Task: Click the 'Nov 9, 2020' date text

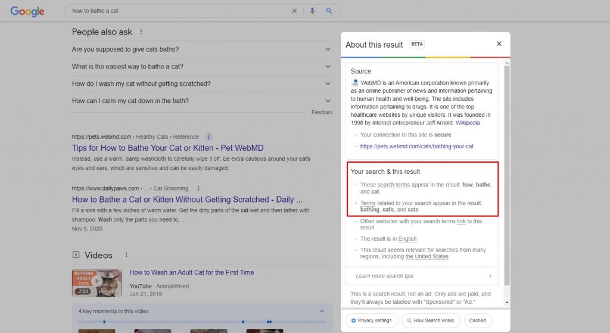Action: pos(87,229)
